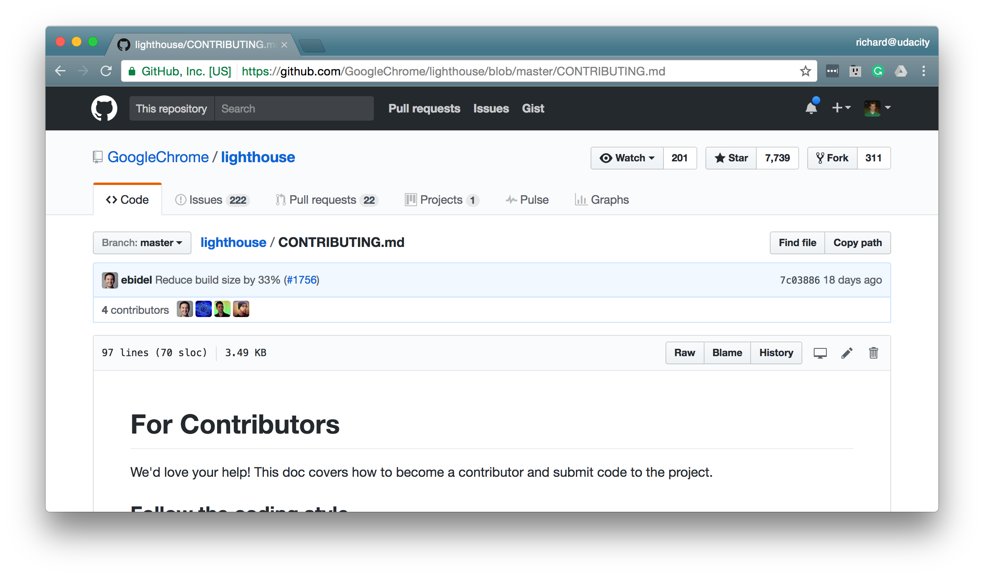This screenshot has height=577, width=984.
Task: Click the delete trash icon for the file
Action: click(874, 353)
